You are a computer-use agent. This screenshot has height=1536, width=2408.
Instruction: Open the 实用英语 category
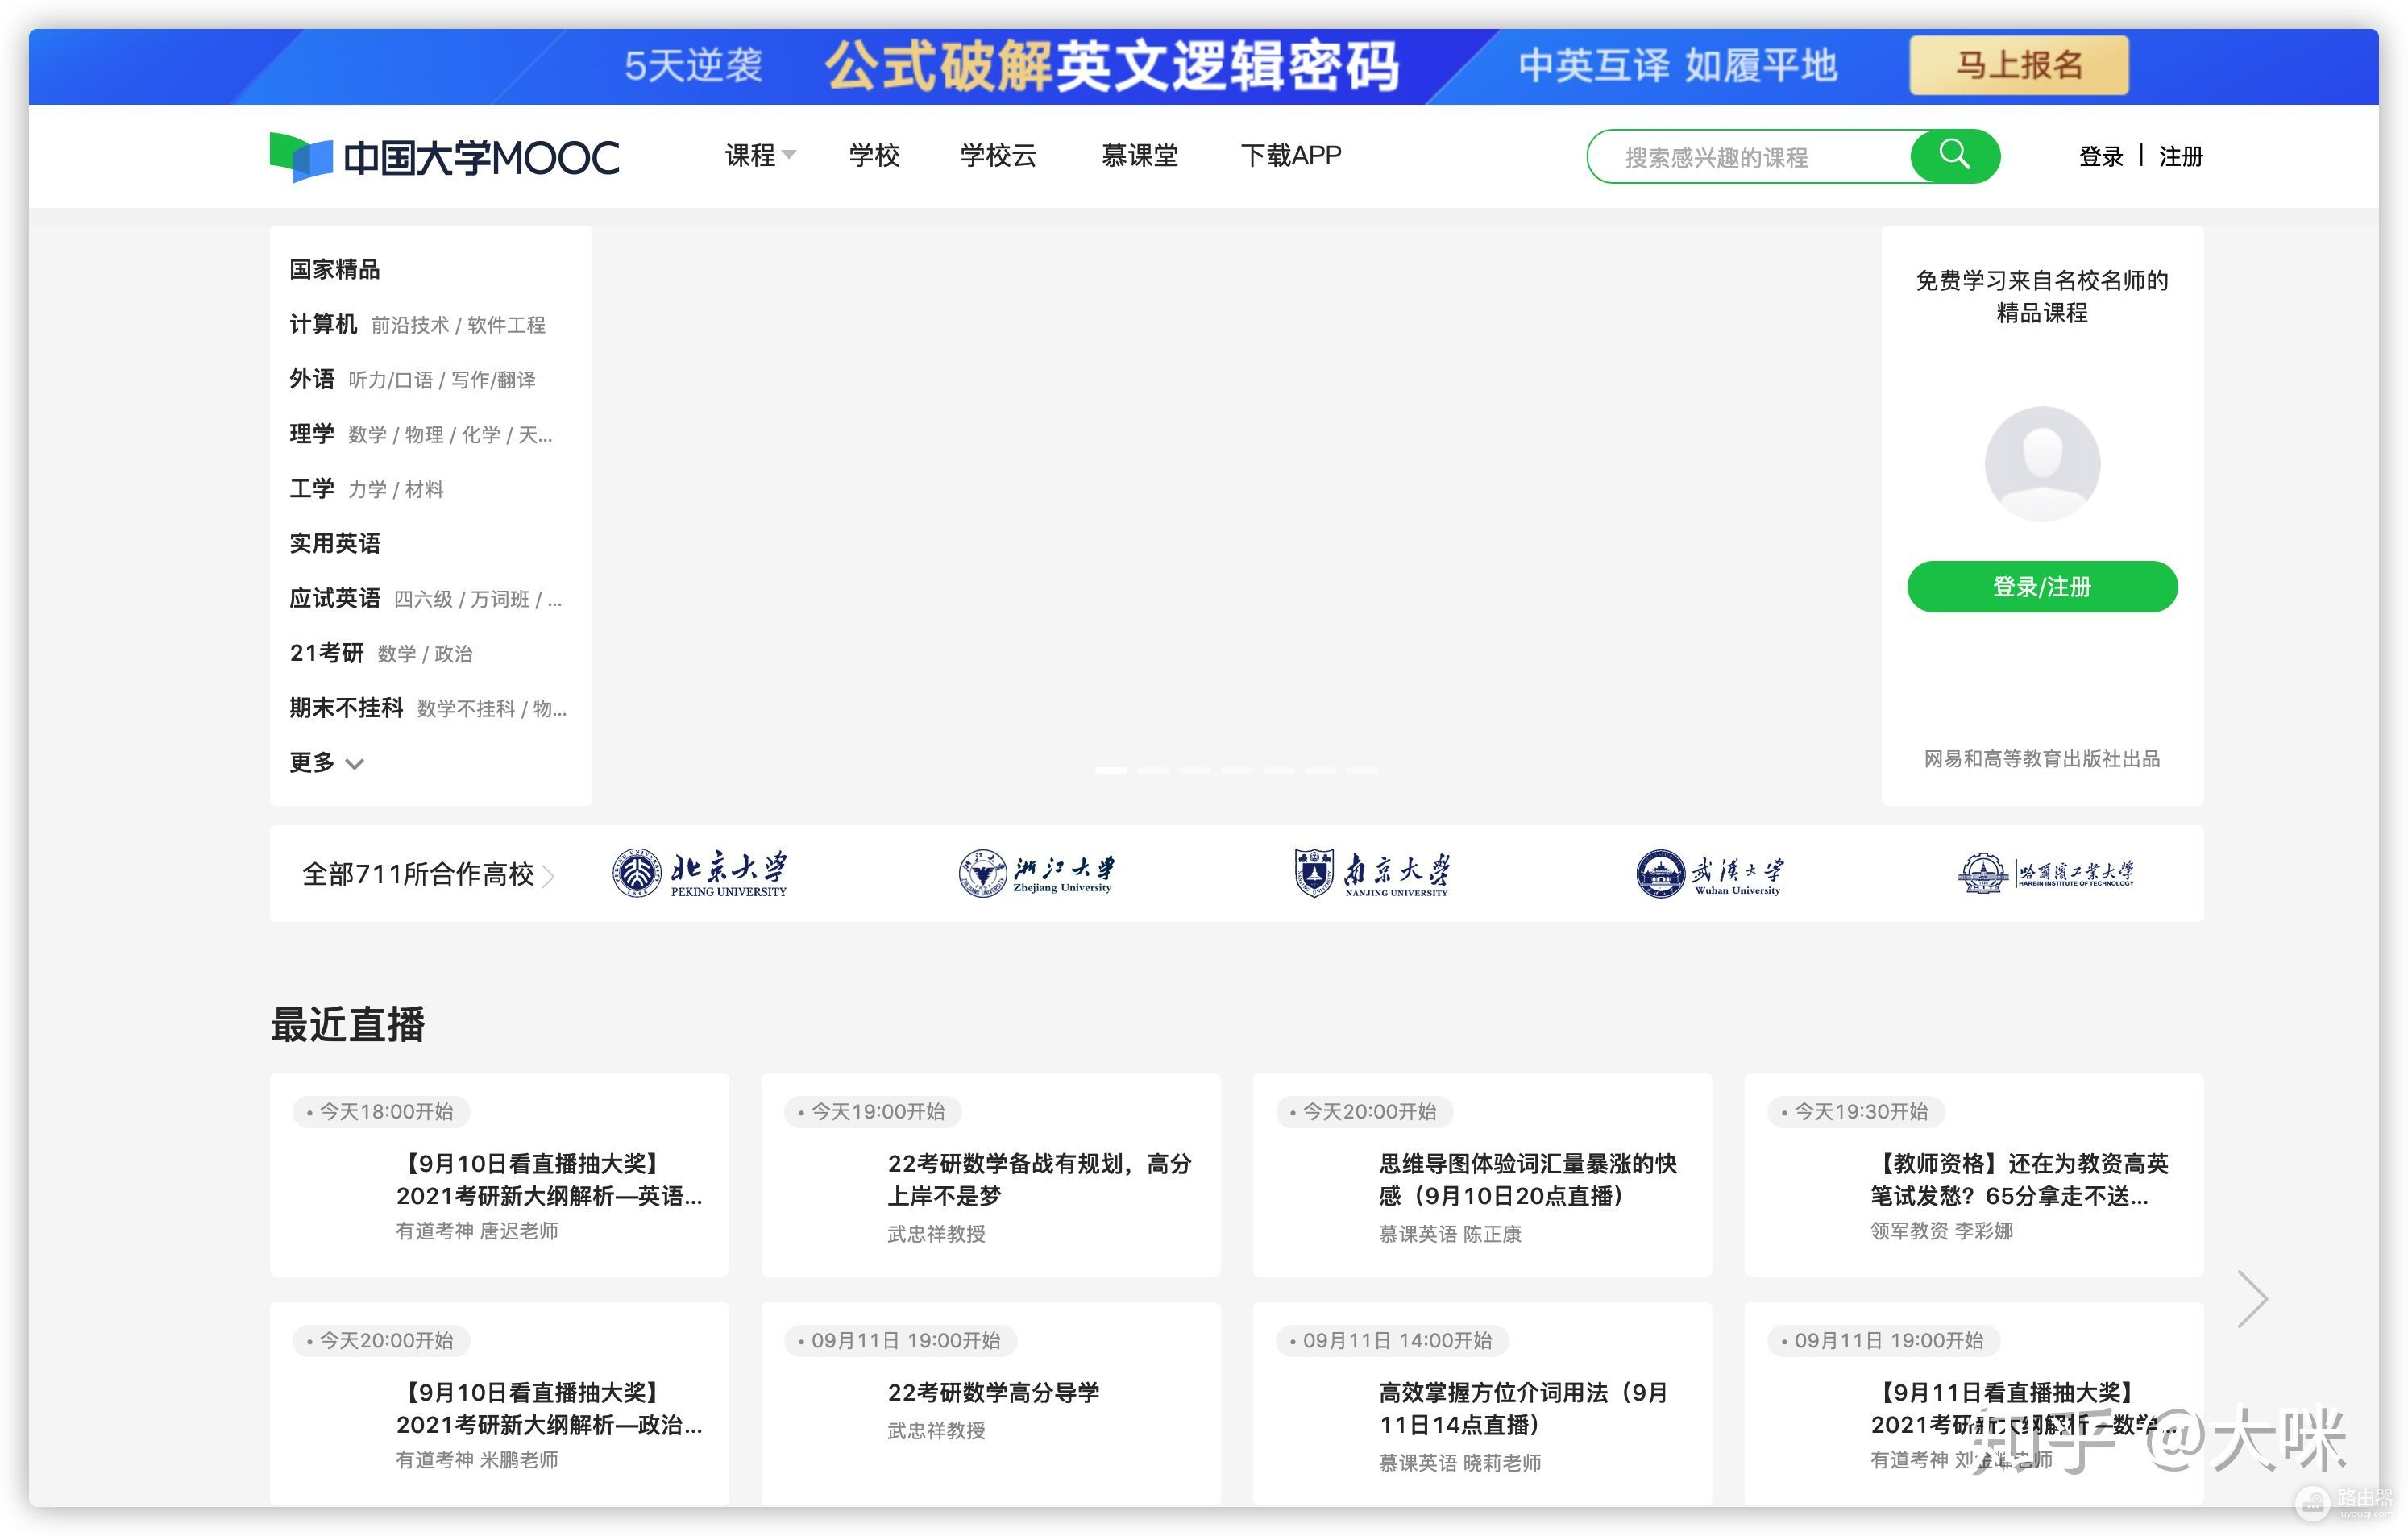click(x=335, y=543)
